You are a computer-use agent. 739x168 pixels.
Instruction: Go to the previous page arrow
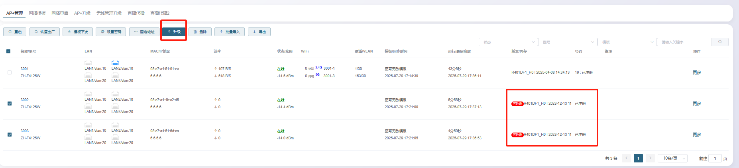(x=626, y=158)
